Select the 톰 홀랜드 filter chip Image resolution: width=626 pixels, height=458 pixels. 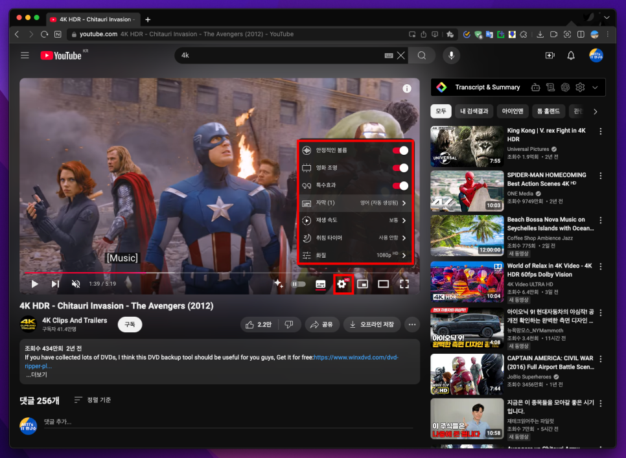(548, 111)
